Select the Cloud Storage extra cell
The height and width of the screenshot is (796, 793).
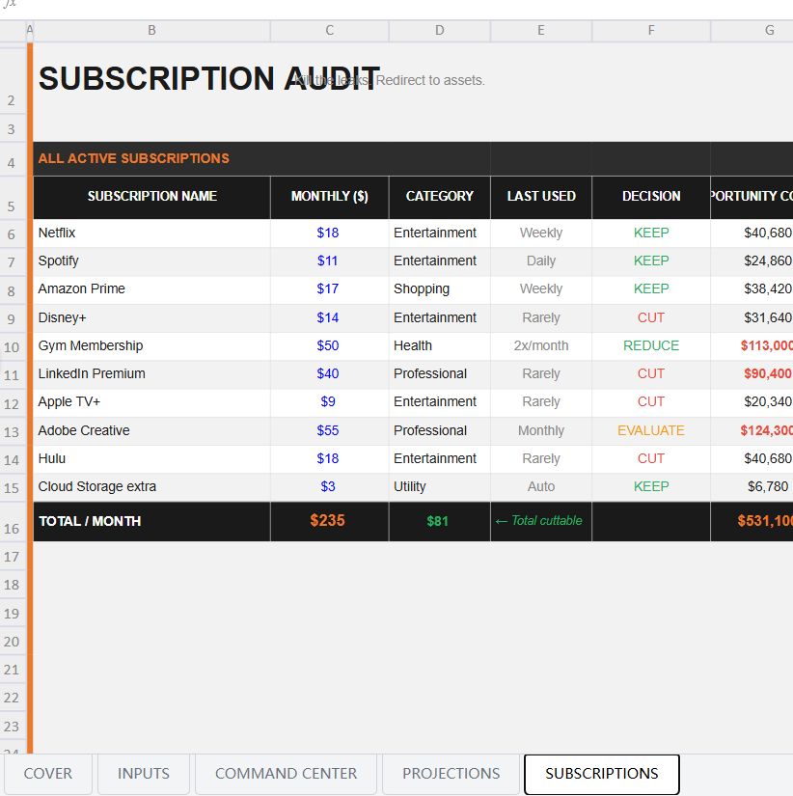click(x=151, y=486)
